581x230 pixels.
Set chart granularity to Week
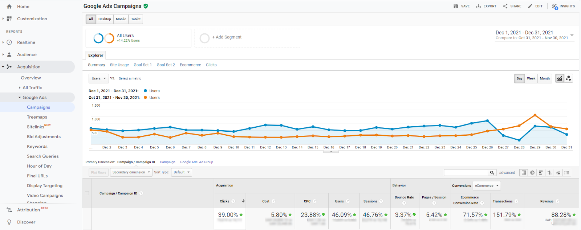[531, 78]
